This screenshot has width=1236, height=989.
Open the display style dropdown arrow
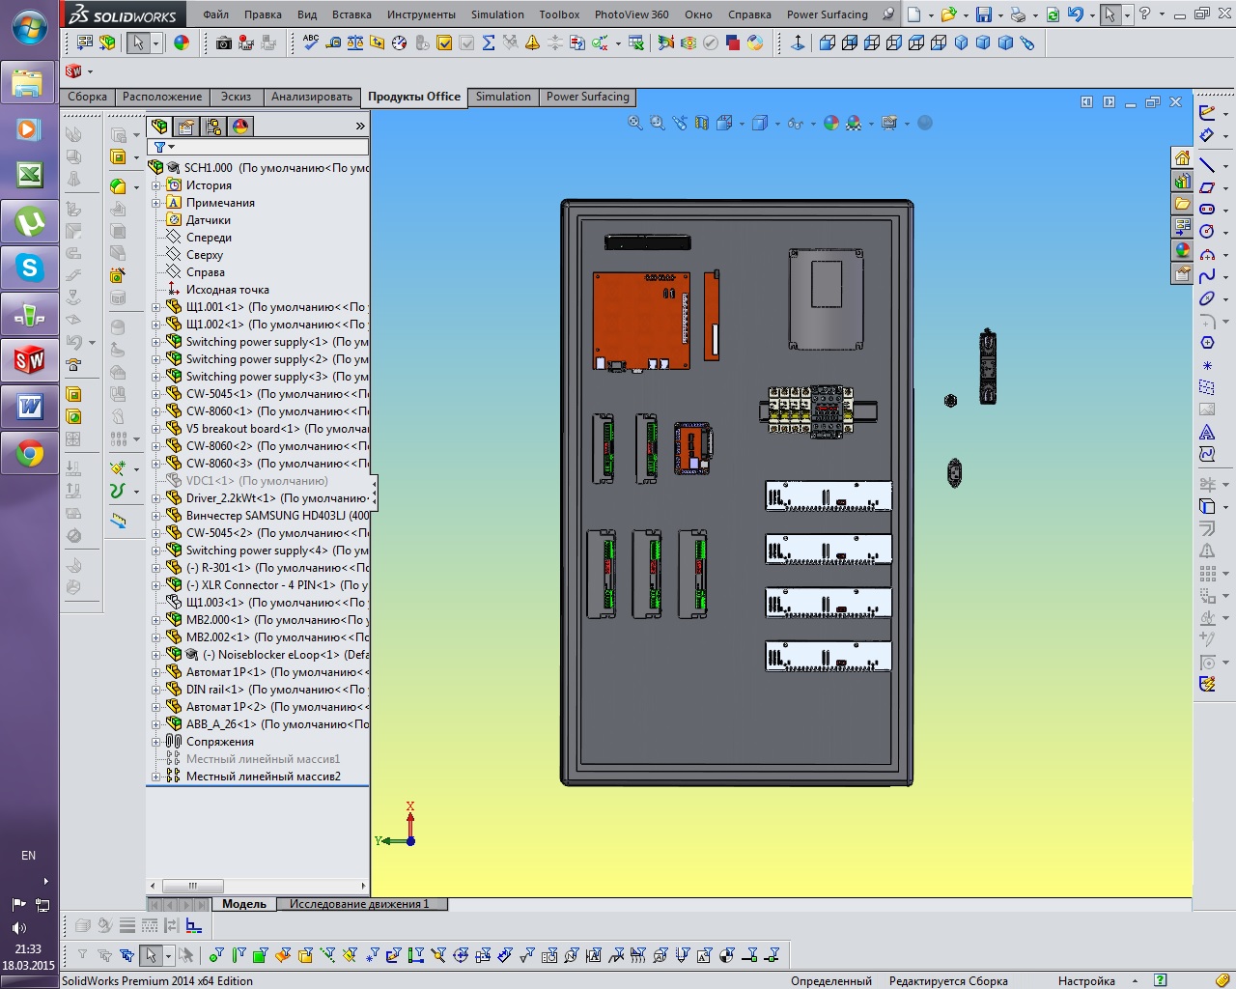(778, 124)
